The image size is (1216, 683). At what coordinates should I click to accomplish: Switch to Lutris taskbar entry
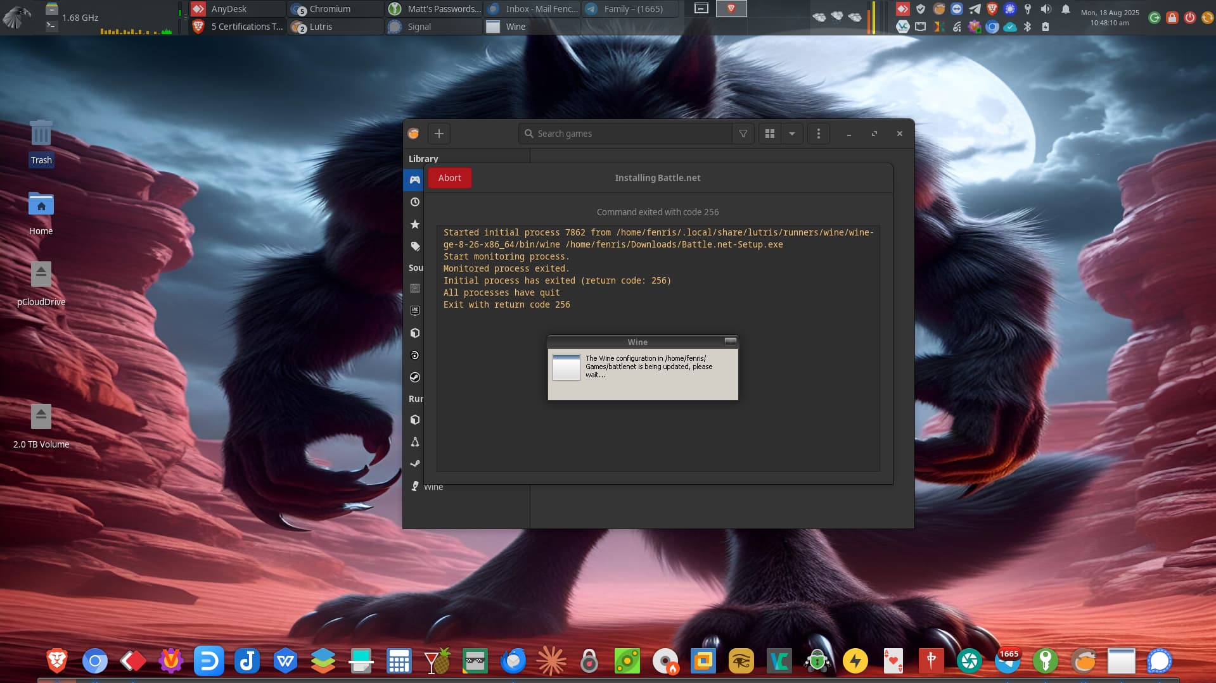(x=336, y=27)
